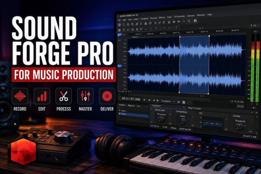This screenshot has width=261, height=174.
Task: Open the Effects menu
Action: [162, 17]
